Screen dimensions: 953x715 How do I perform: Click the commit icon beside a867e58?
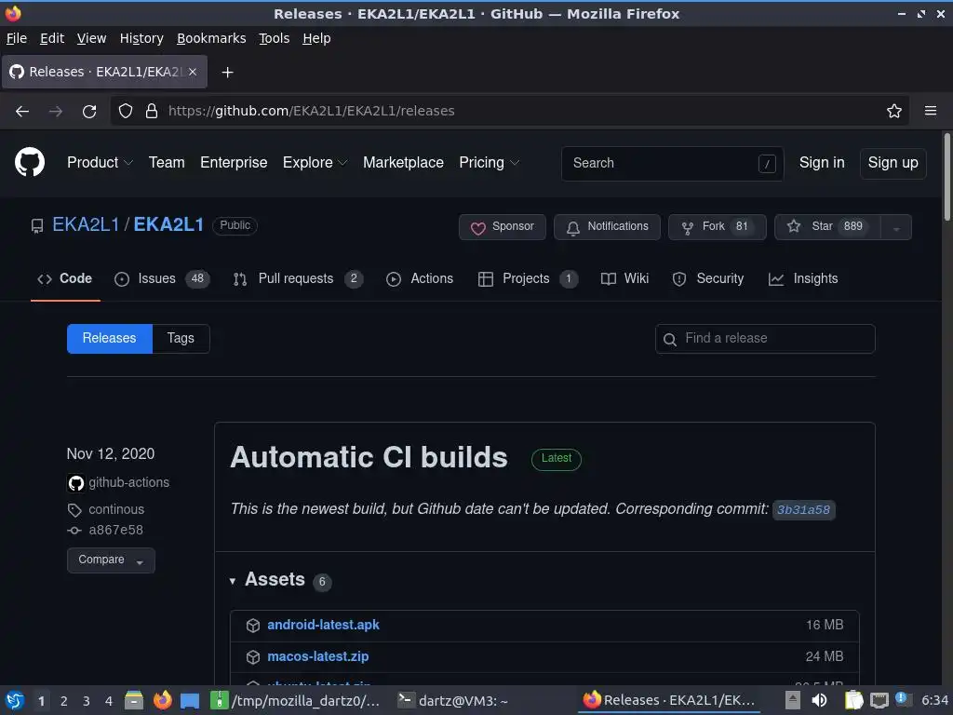(74, 530)
